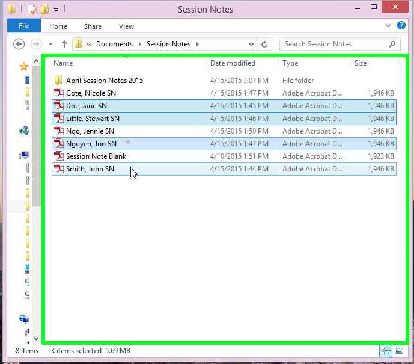This screenshot has height=364, width=414.
Task: Click folder icon of April Session Notes
Action: (58, 80)
